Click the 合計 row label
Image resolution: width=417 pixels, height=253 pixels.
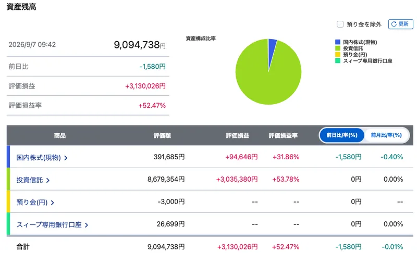pyautogui.click(x=23, y=247)
